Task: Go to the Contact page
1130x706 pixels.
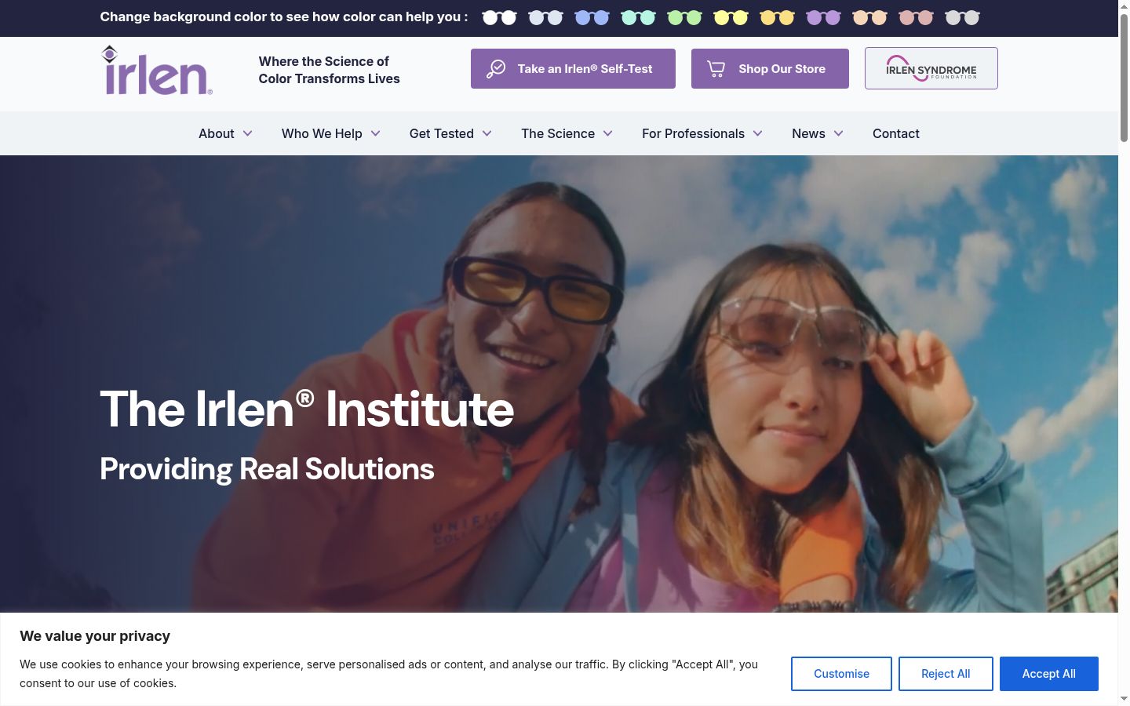Action: 896,133
